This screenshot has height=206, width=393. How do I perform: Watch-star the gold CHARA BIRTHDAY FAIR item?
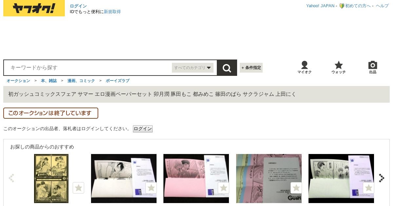78,188
